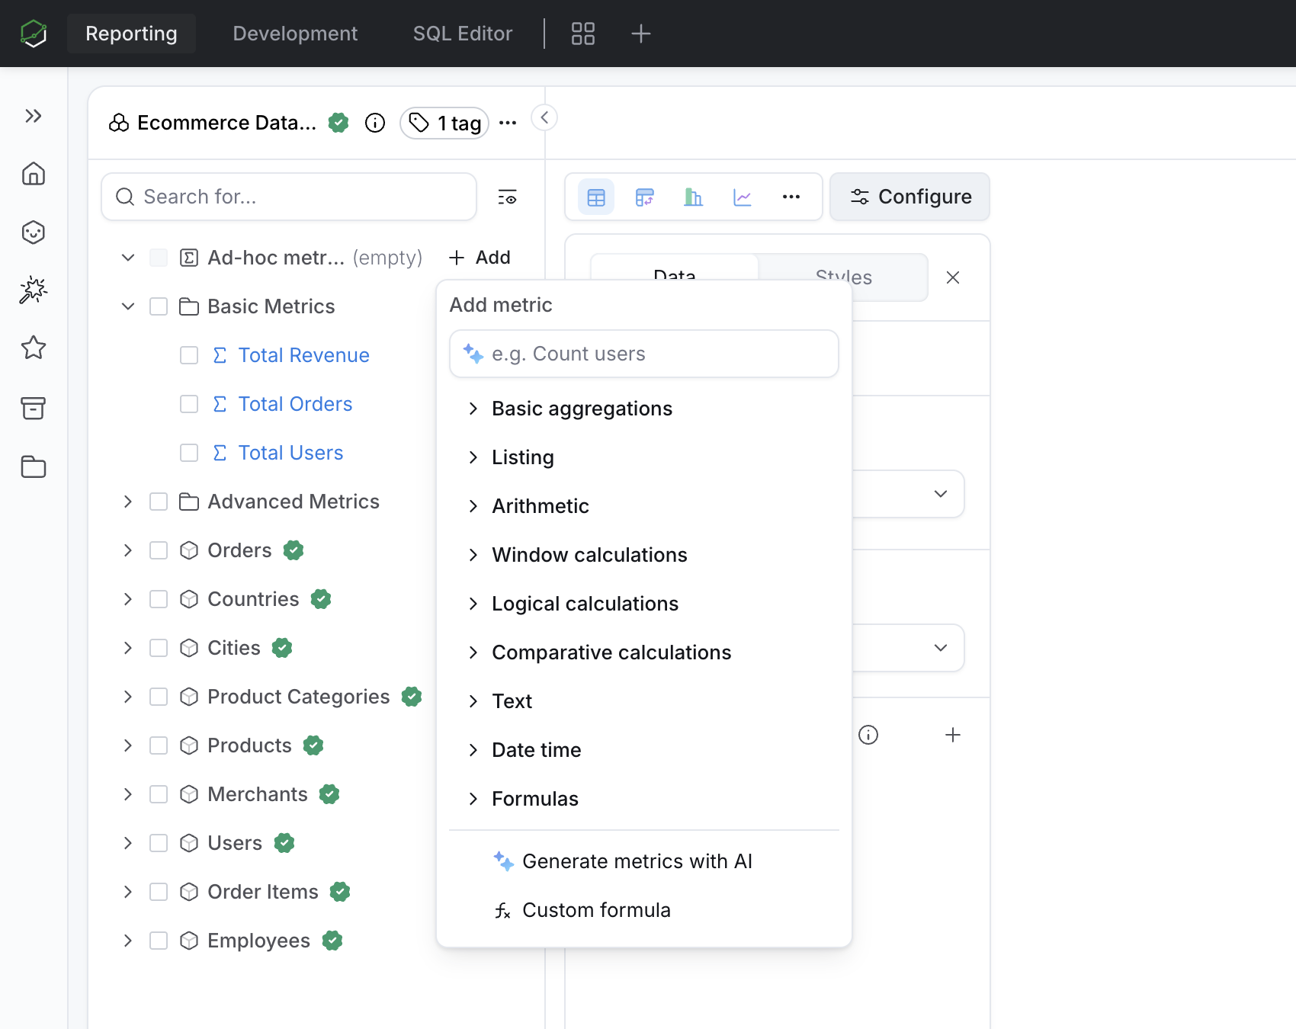Expand the Merchants model
1296x1029 pixels.
128,794
